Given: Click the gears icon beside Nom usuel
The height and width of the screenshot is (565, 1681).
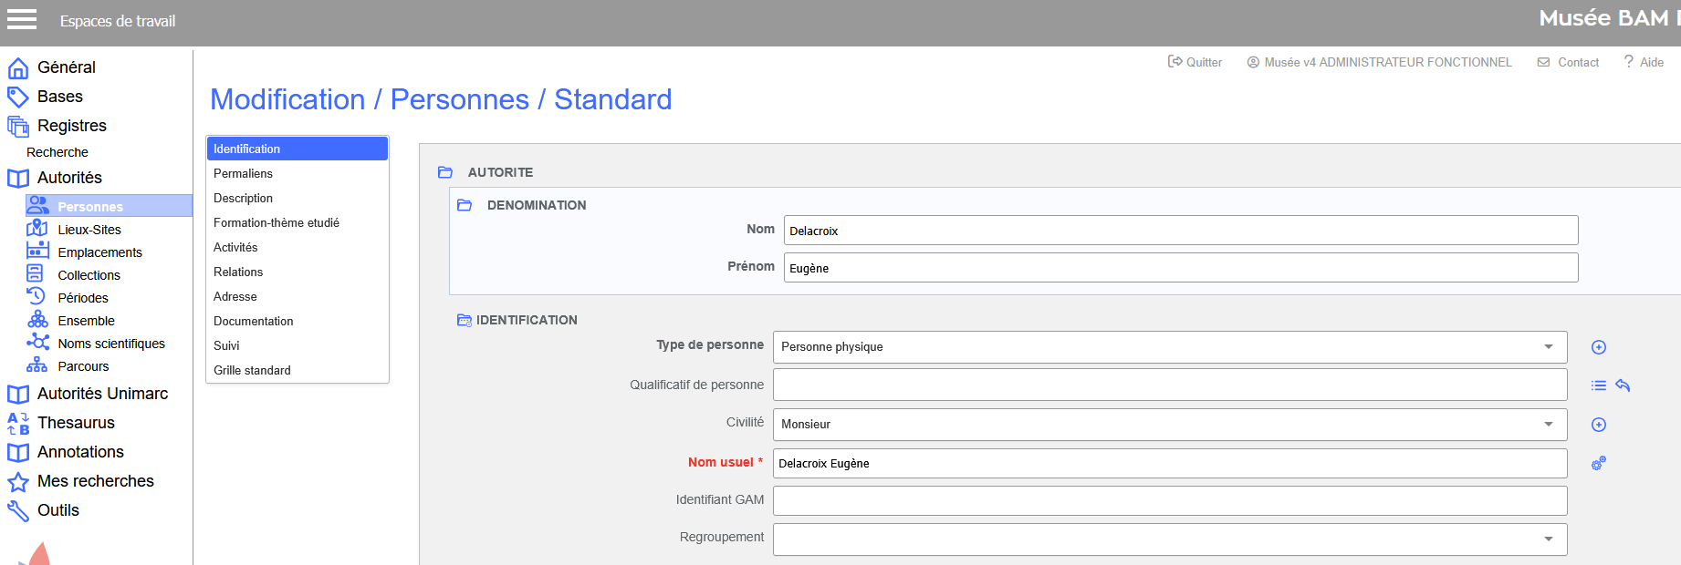Looking at the screenshot, I should point(1598,464).
